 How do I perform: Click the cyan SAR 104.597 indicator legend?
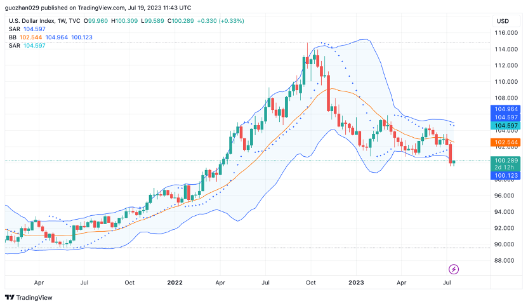tap(27, 46)
